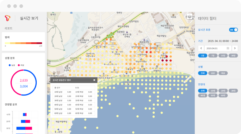Select the 30일 period button

click(233, 56)
